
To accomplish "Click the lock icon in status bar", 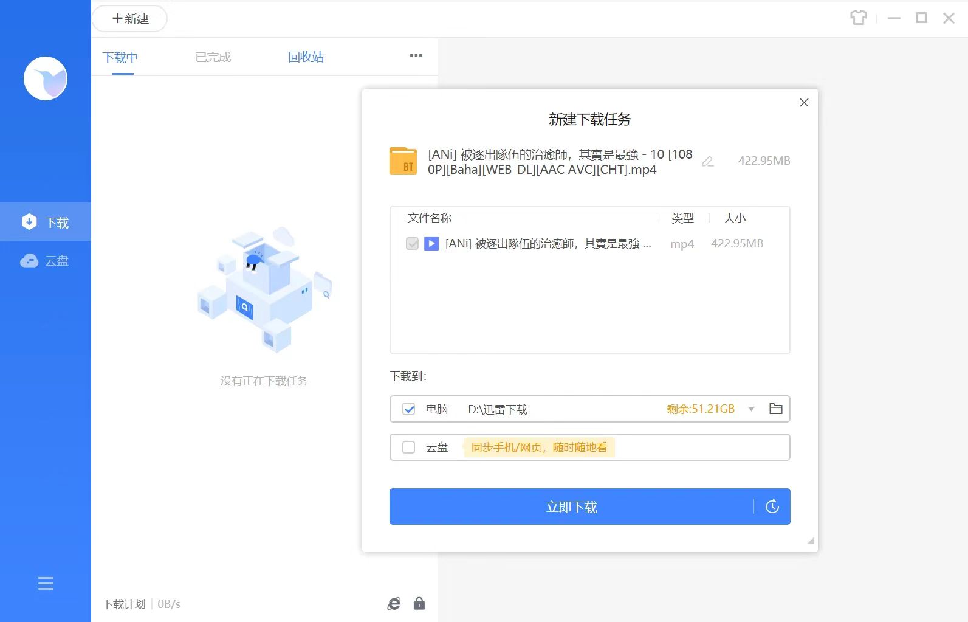I will click(x=419, y=603).
